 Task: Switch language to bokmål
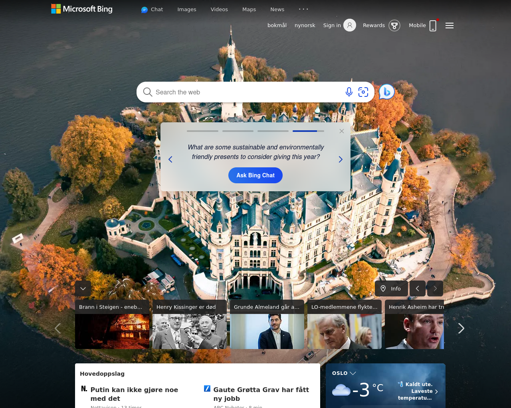[x=277, y=25]
